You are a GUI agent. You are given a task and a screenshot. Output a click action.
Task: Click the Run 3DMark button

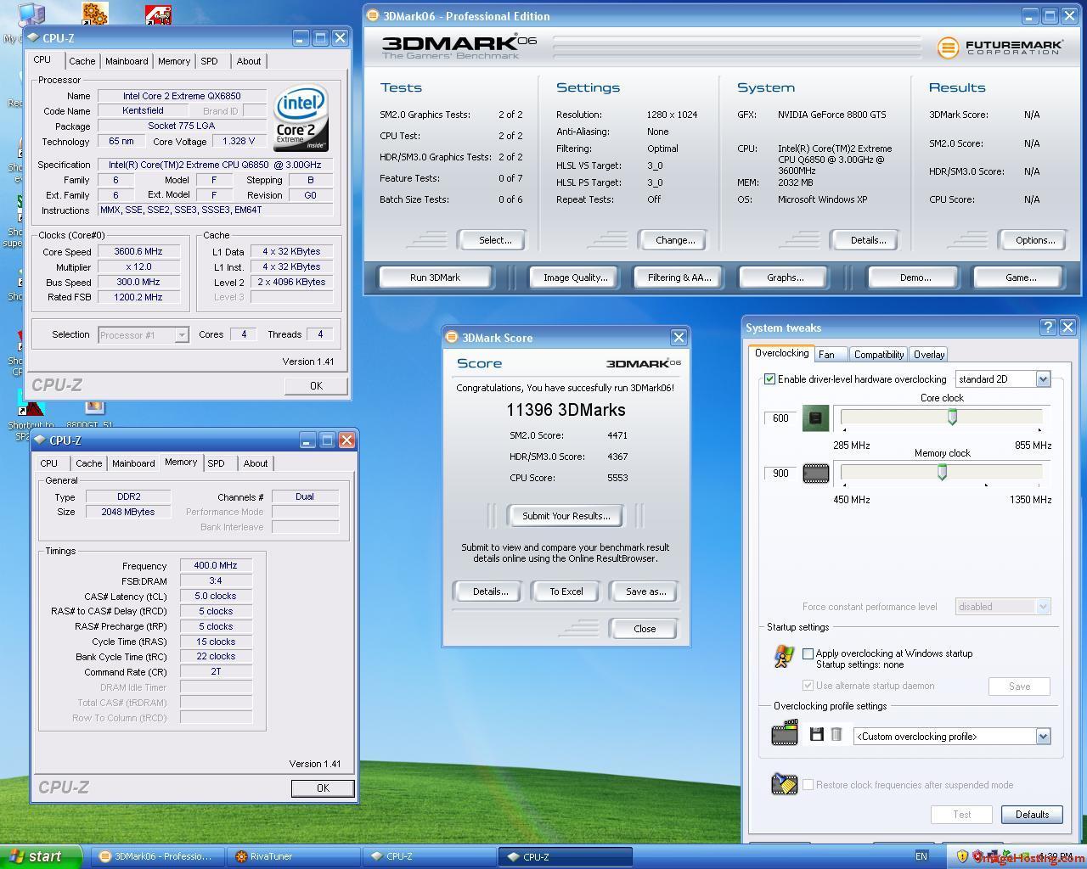tap(435, 278)
